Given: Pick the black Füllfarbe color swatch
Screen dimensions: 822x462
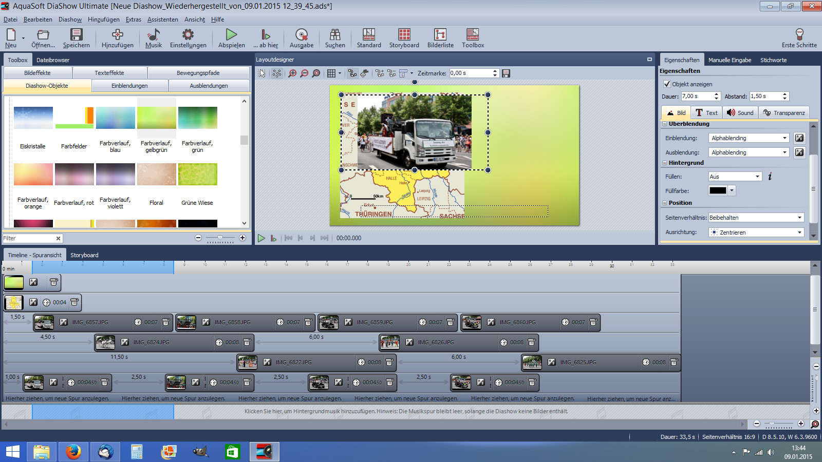Looking at the screenshot, I should click(x=718, y=191).
